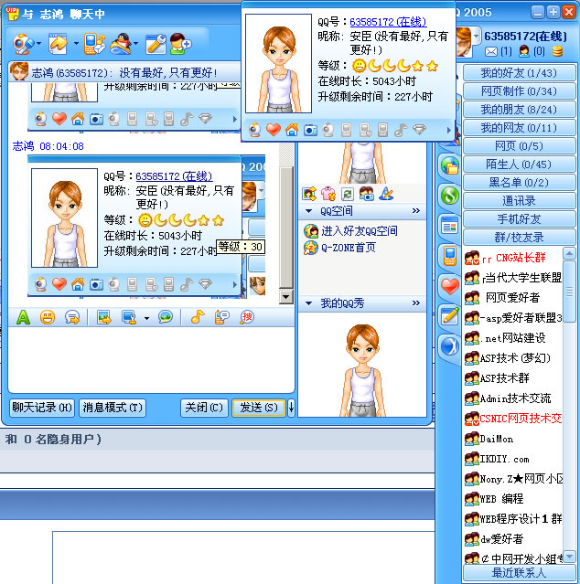Open dropdown arrow next to send button
This screenshot has width=580, height=584.
(x=291, y=408)
